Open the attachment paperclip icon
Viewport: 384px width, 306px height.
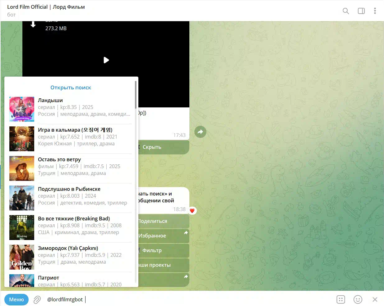tap(37, 300)
